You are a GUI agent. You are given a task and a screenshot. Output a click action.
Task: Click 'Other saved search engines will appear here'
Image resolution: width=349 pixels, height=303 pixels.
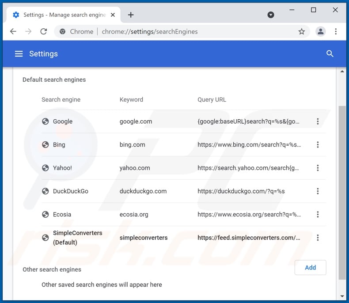[102, 284]
